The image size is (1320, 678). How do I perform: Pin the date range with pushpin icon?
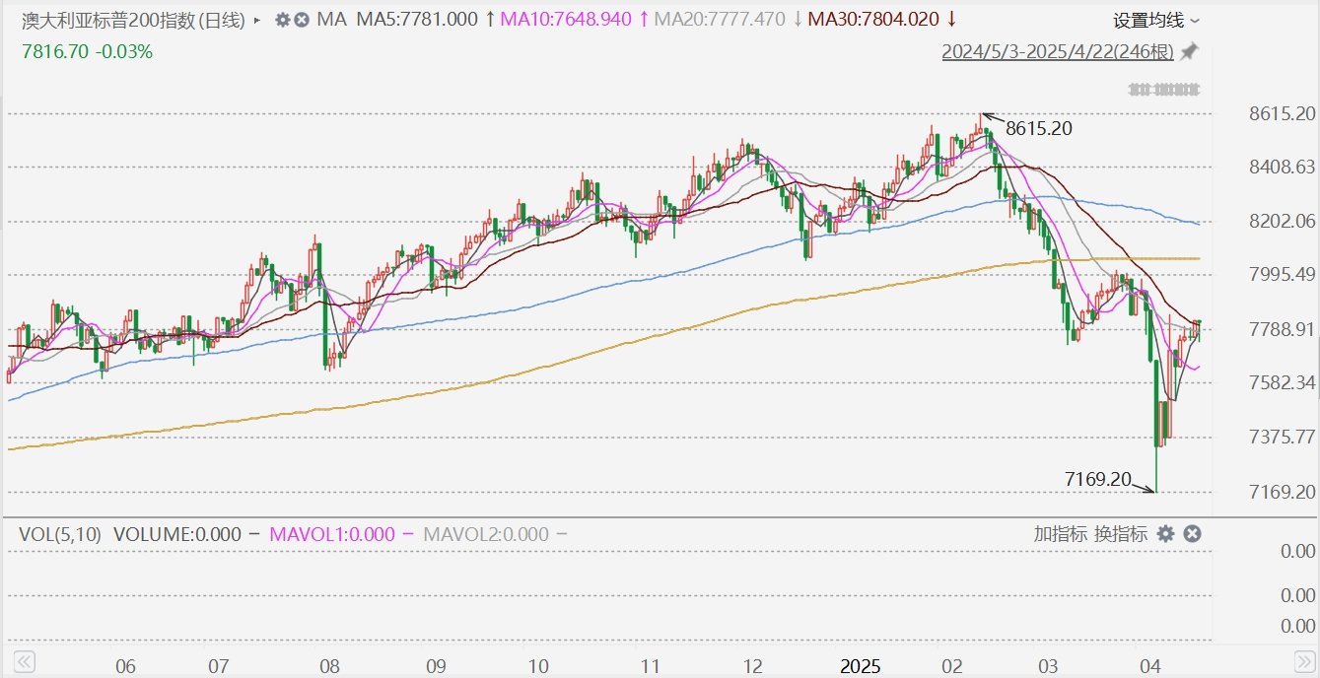click(x=1190, y=51)
